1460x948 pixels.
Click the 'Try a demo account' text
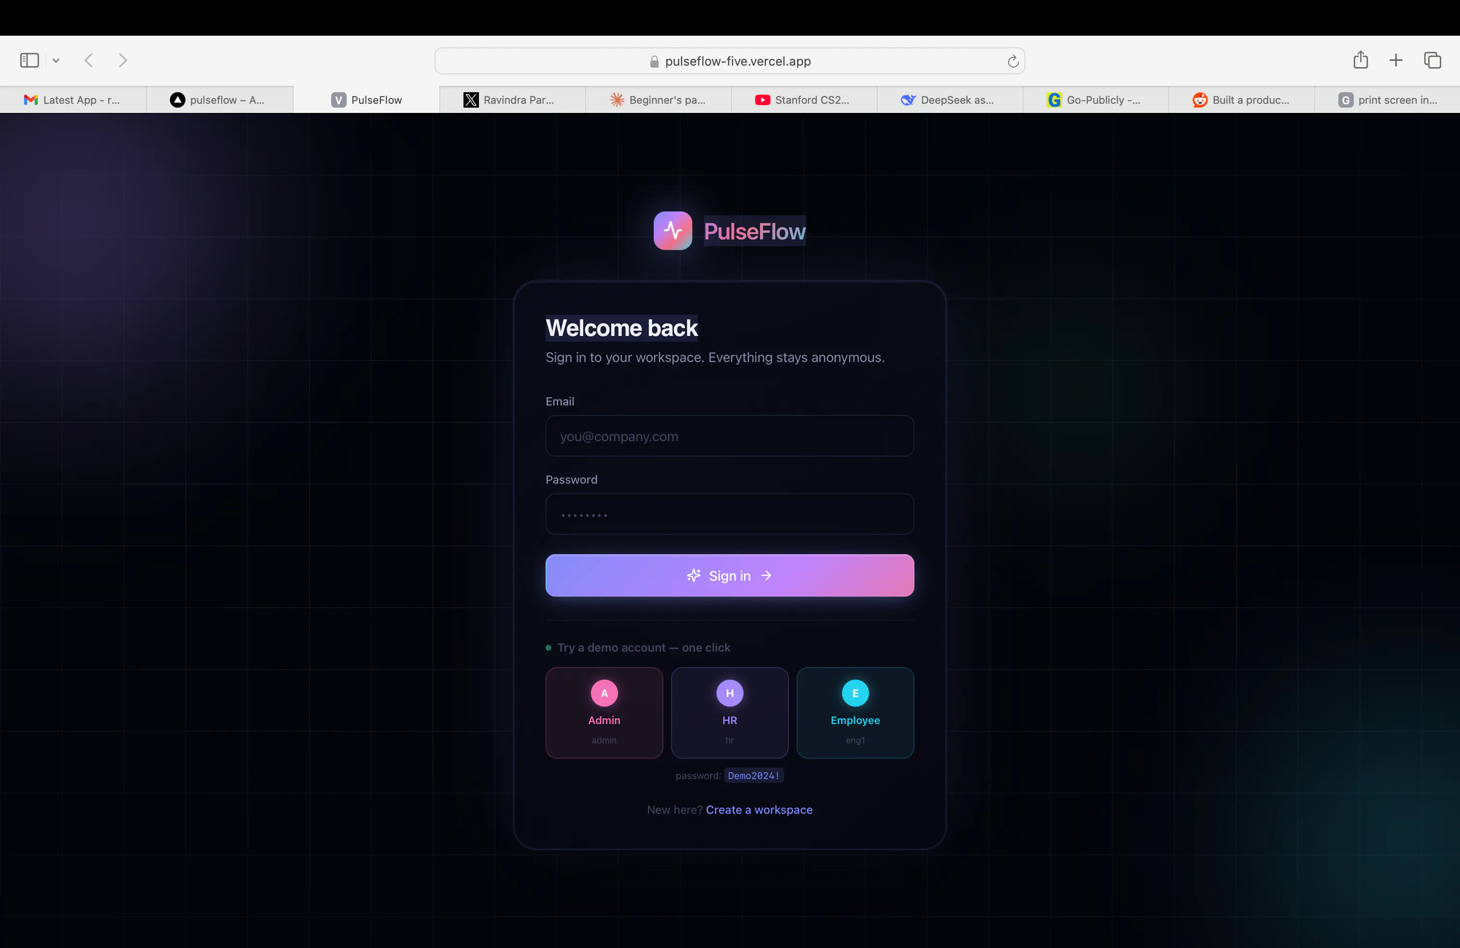pyautogui.click(x=644, y=648)
